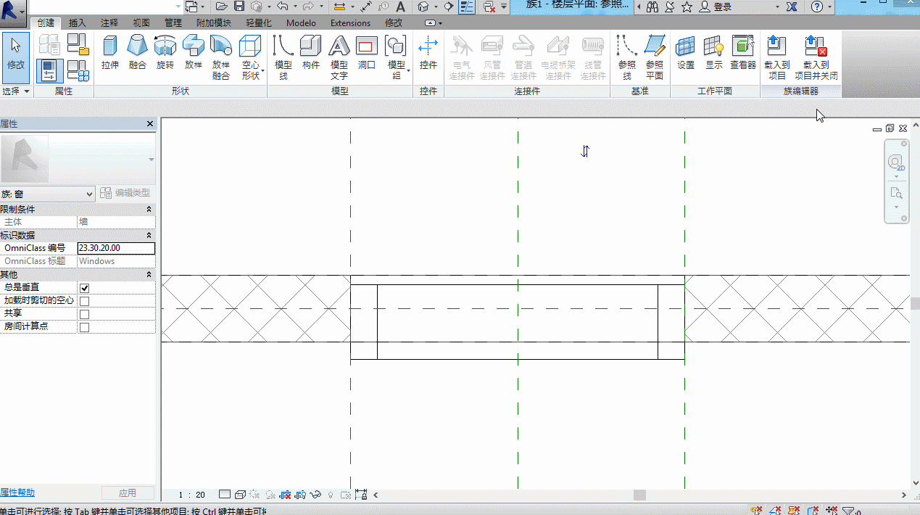Image resolution: width=920 pixels, height=515 pixels.
Task: Enable the 房间计算点 checkbox
Action: click(84, 327)
